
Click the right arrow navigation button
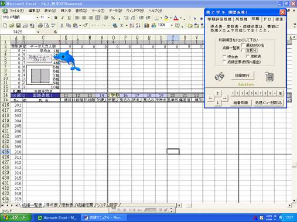pyautogui.click(x=224, y=98)
